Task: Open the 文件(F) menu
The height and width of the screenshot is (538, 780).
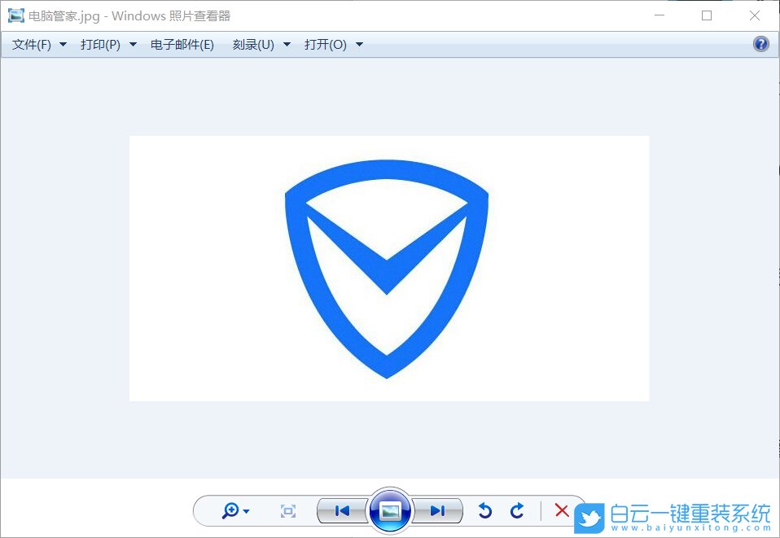Action: [x=33, y=45]
